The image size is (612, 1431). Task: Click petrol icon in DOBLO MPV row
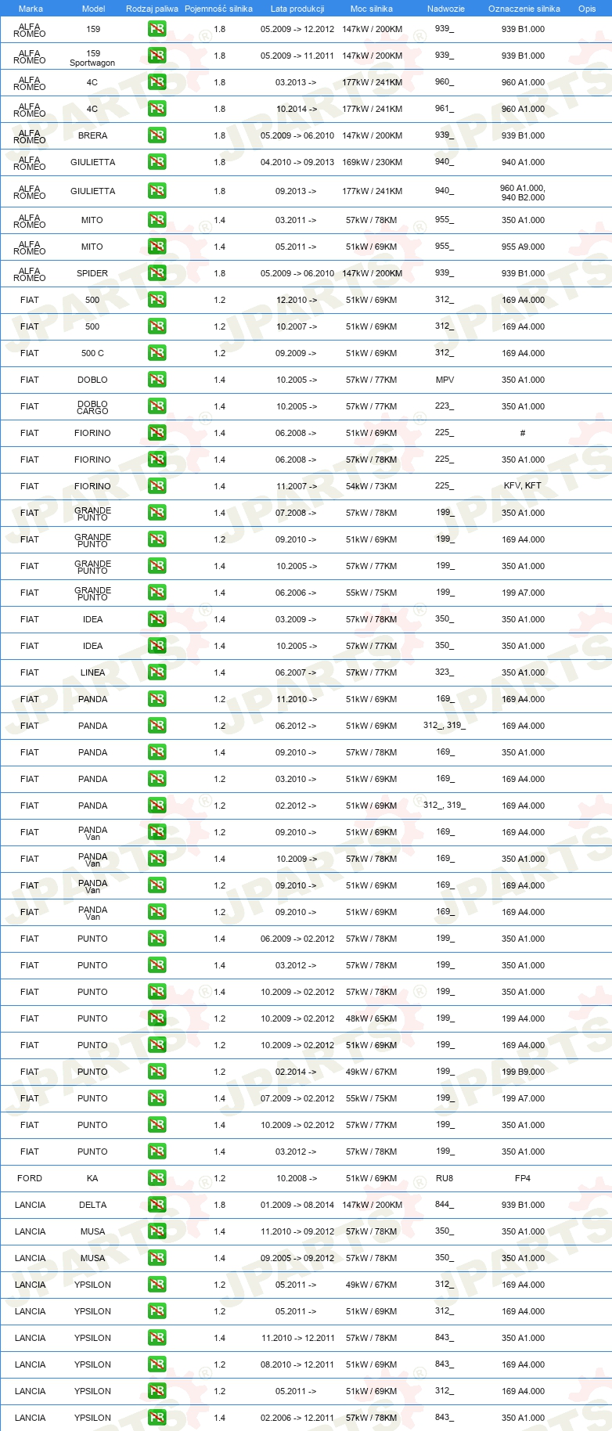tap(157, 380)
